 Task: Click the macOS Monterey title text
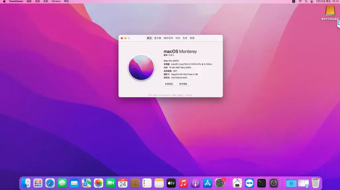(180, 52)
